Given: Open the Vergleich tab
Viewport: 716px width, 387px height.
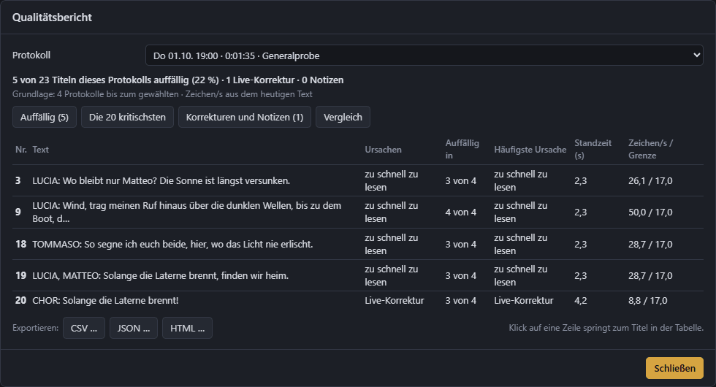Looking at the screenshot, I should 343,118.
